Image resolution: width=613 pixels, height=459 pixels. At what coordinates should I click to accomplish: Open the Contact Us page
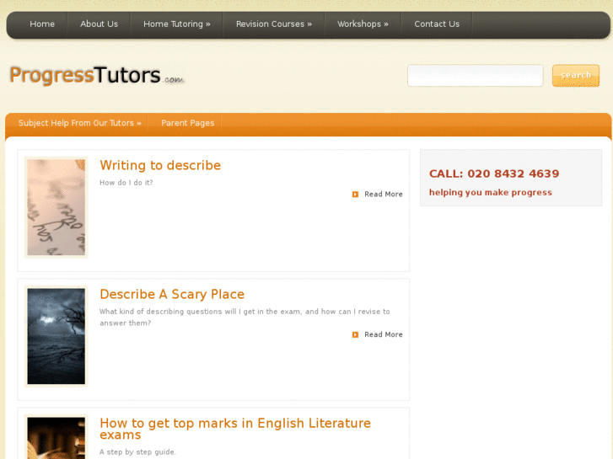click(x=437, y=24)
